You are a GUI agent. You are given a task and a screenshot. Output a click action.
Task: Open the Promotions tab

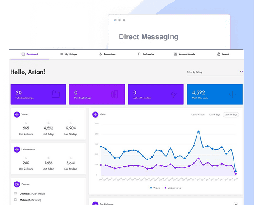pos(107,54)
